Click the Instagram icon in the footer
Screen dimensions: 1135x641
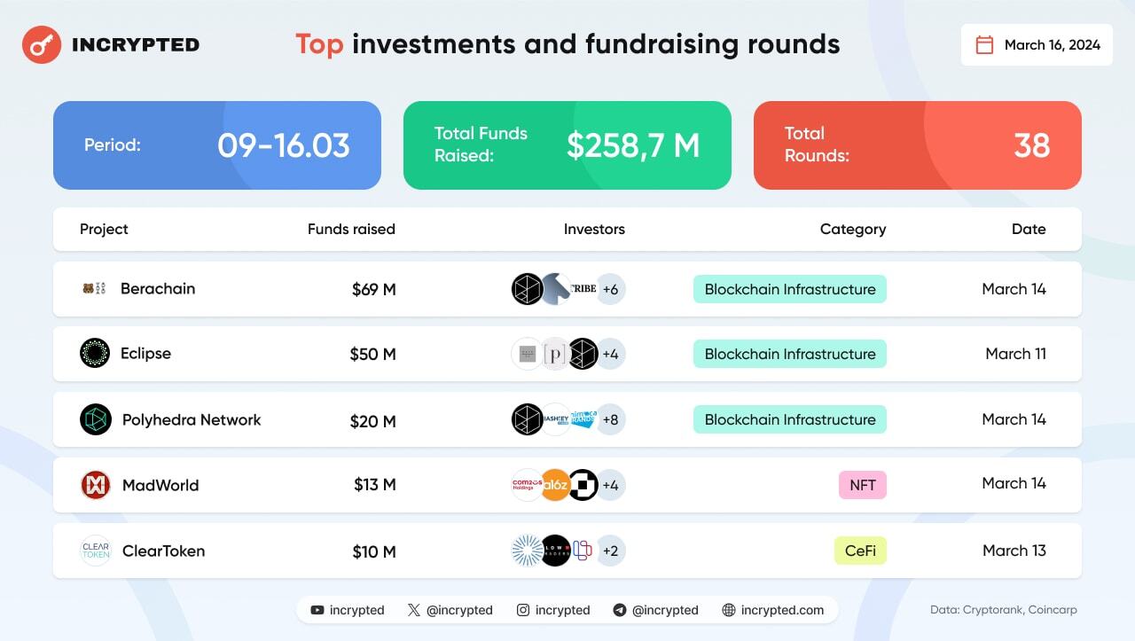pos(523,610)
